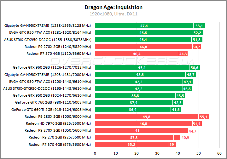This screenshot has width=227, height=159.
Task: Select the GeForce GTX 960 2GB label
Action: click(52, 68)
